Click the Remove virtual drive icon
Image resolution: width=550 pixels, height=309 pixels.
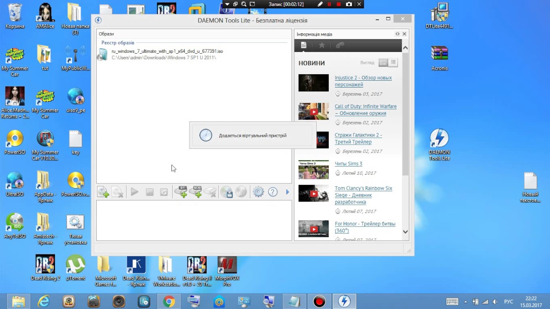pyautogui.click(x=210, y=192)
